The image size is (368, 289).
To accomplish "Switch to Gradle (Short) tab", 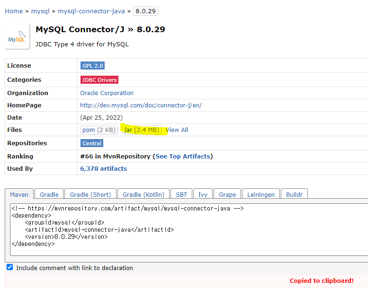I will 90,194.
